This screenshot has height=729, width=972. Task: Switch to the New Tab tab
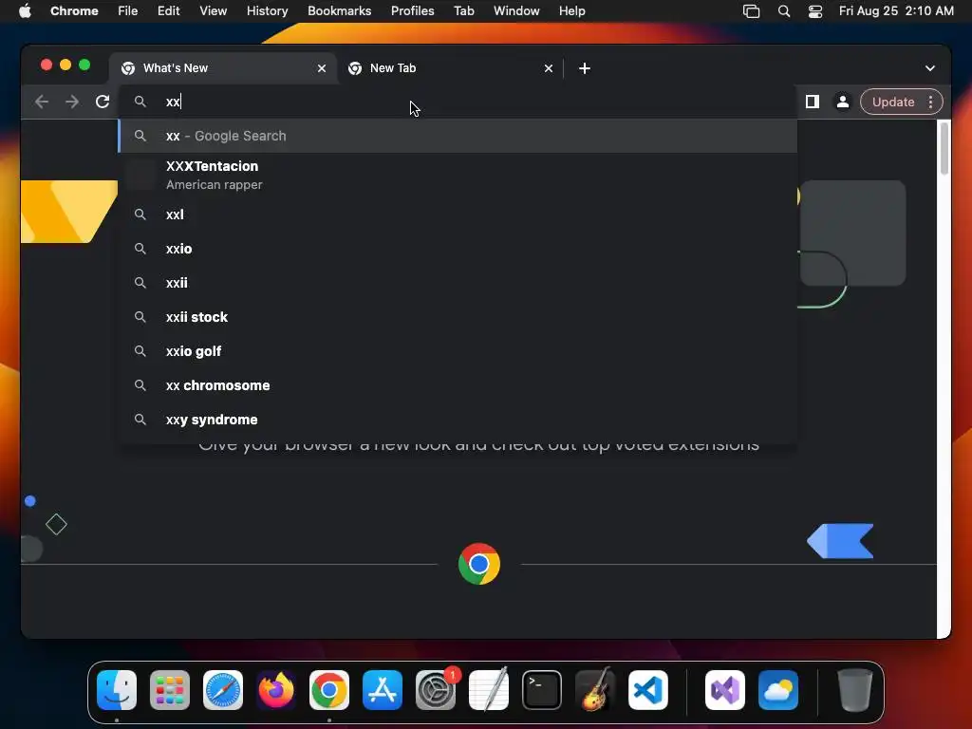449,68
